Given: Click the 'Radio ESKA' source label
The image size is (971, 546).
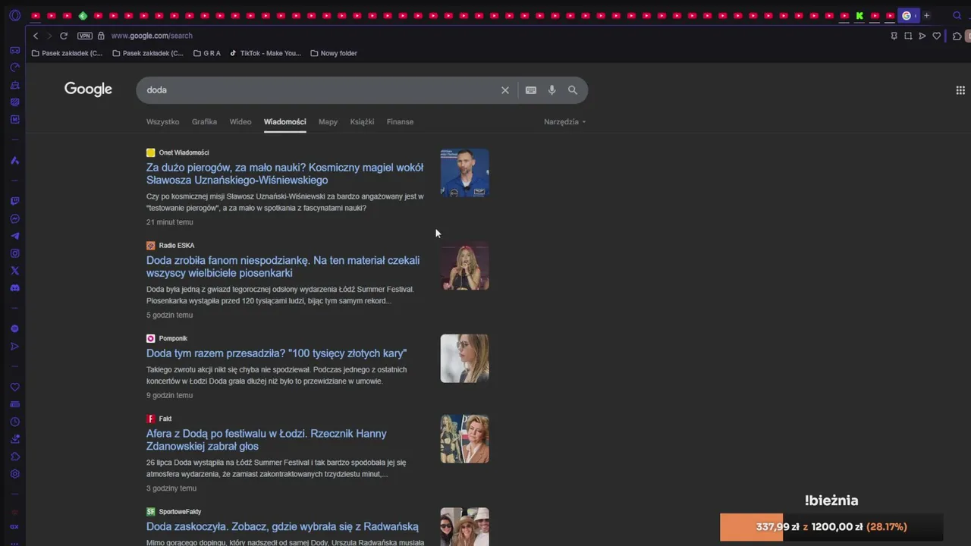Looking at the screenshot, I should (177, 246).
